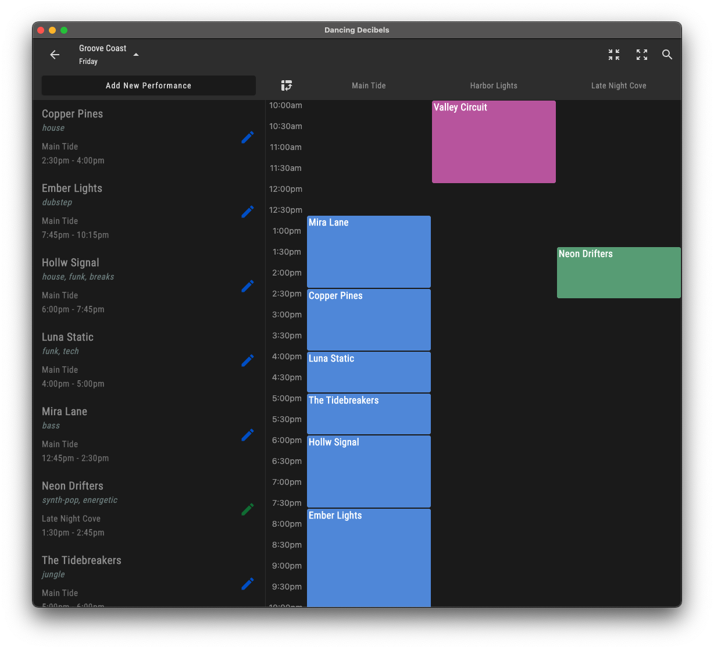This screenshot has height=650, width=714.
Task: Edit Copper Pines with its pencil icon
Action: 247,137
